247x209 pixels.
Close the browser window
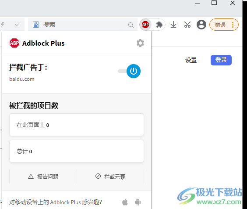point(233,3)
